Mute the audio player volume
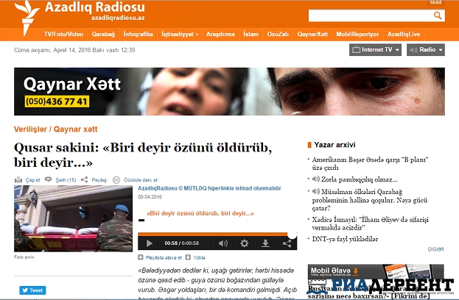 (x=224, y=243)
